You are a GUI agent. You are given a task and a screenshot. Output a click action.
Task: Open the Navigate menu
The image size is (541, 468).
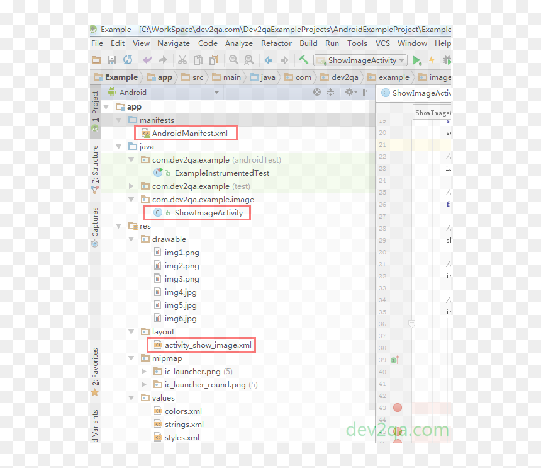tap(174, 43)
